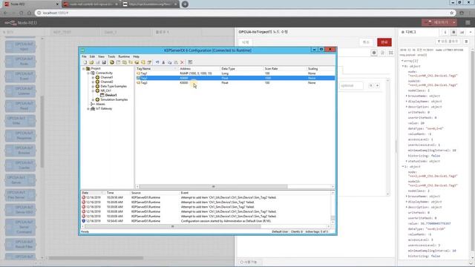
Task: Collapse the Connectivity tree node
Action: click(x=88, y=73)
